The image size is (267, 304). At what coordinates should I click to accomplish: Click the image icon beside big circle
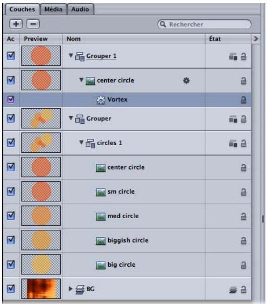click(101, 265)
